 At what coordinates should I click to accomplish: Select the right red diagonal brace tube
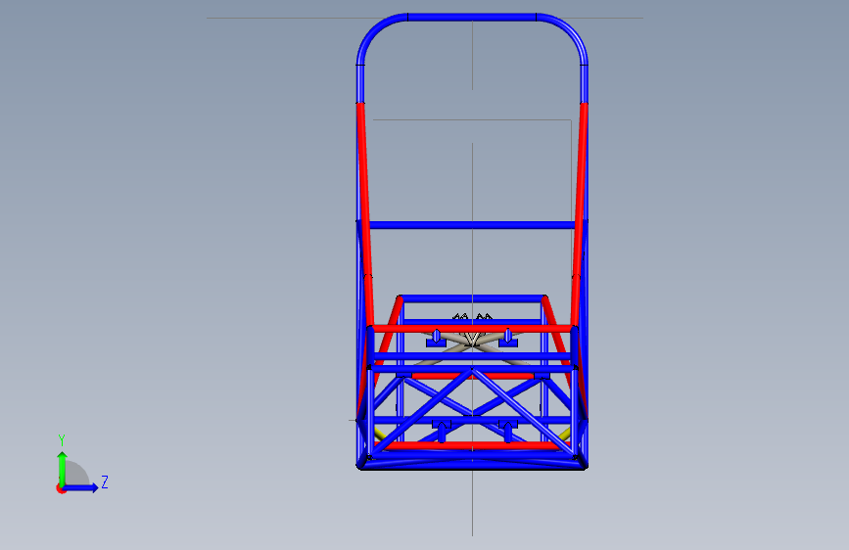580,216
